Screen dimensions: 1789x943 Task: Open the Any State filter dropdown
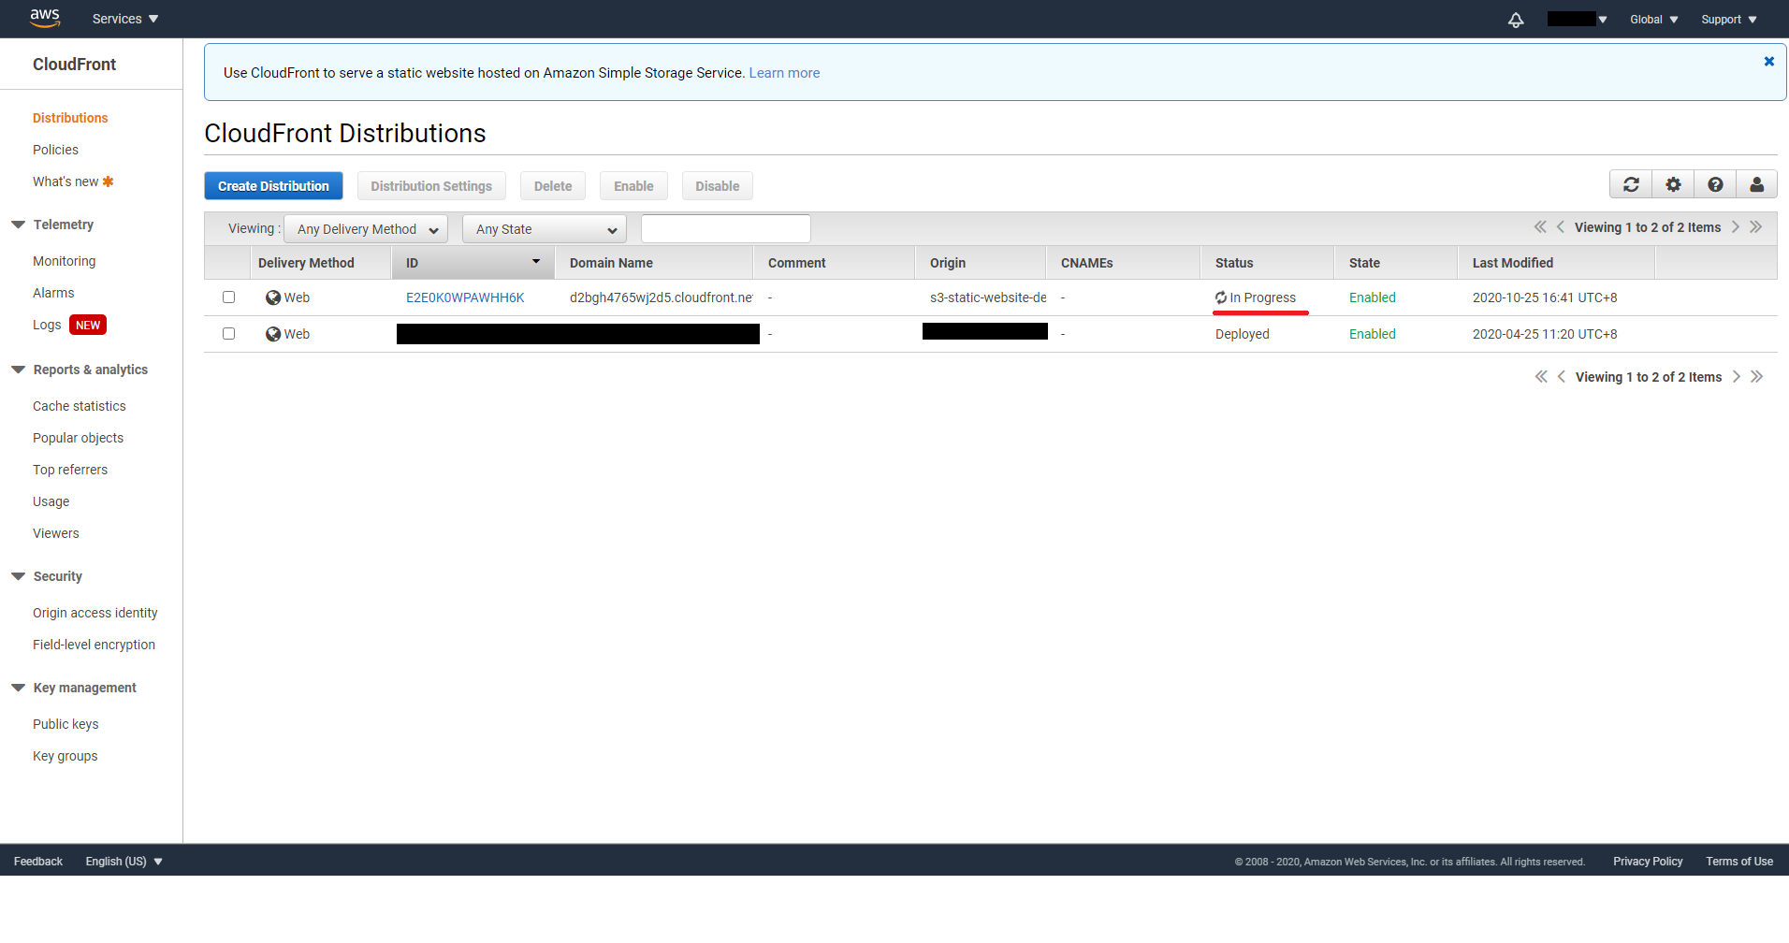click(545, 229)
